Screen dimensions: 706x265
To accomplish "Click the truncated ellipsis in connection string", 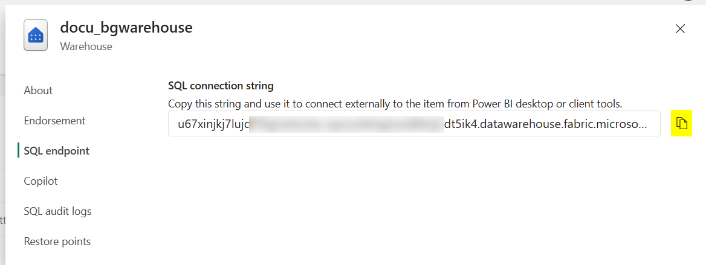I will 643,125.
